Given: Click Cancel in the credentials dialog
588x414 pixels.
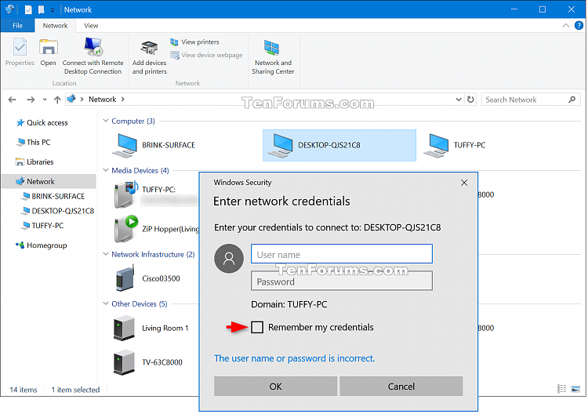Looking at the screenshot, I should (401, 387).
